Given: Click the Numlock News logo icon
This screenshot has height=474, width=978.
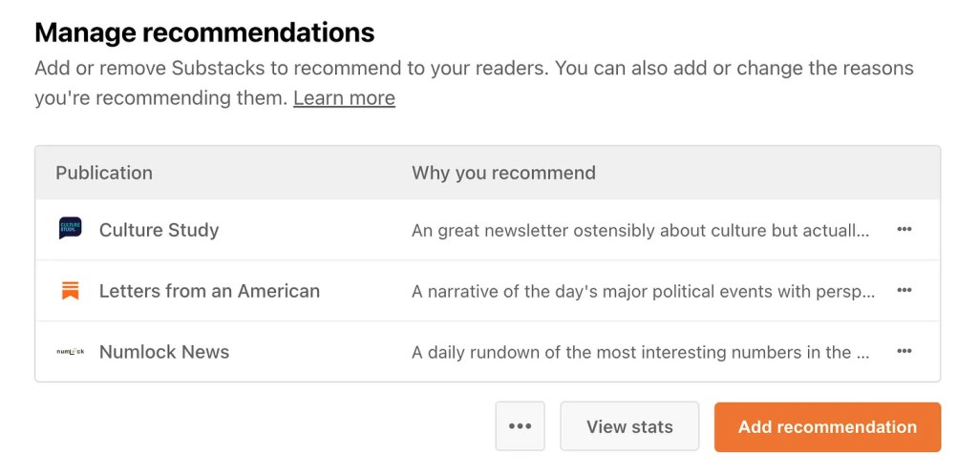Looking at the screenshot, I should pyautogui.click(x=70, y=352).
